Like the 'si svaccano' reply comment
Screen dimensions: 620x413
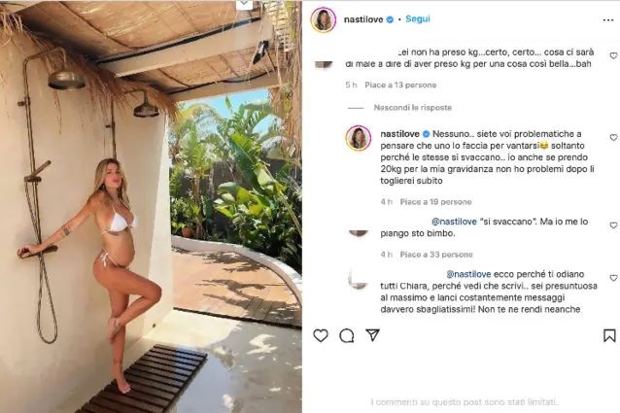(x=613, y=225)
